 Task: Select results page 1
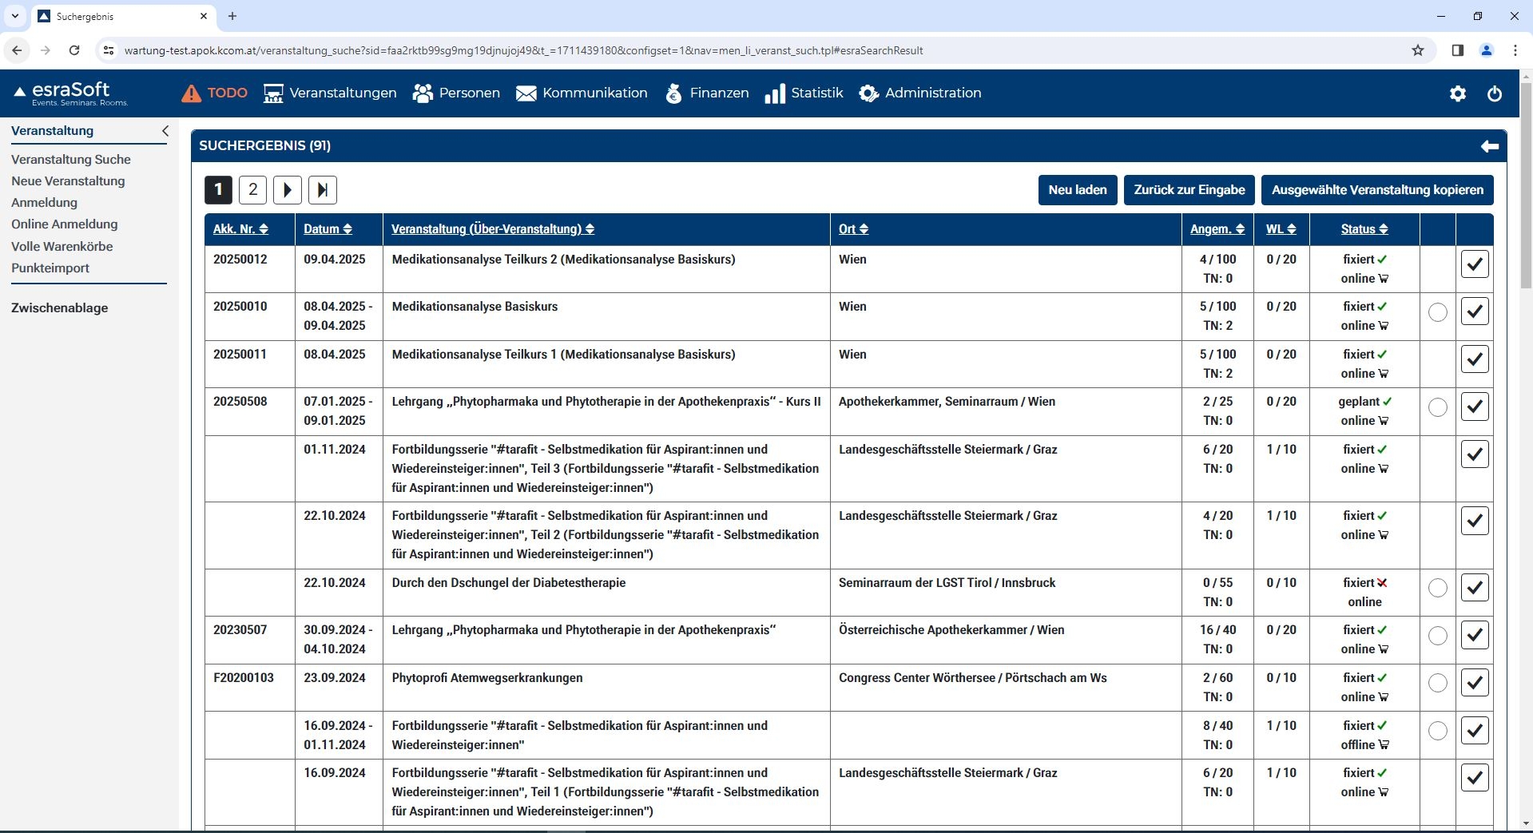coord(218,190)
